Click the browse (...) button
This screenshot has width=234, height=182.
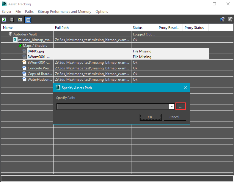(x=181, y=106)
